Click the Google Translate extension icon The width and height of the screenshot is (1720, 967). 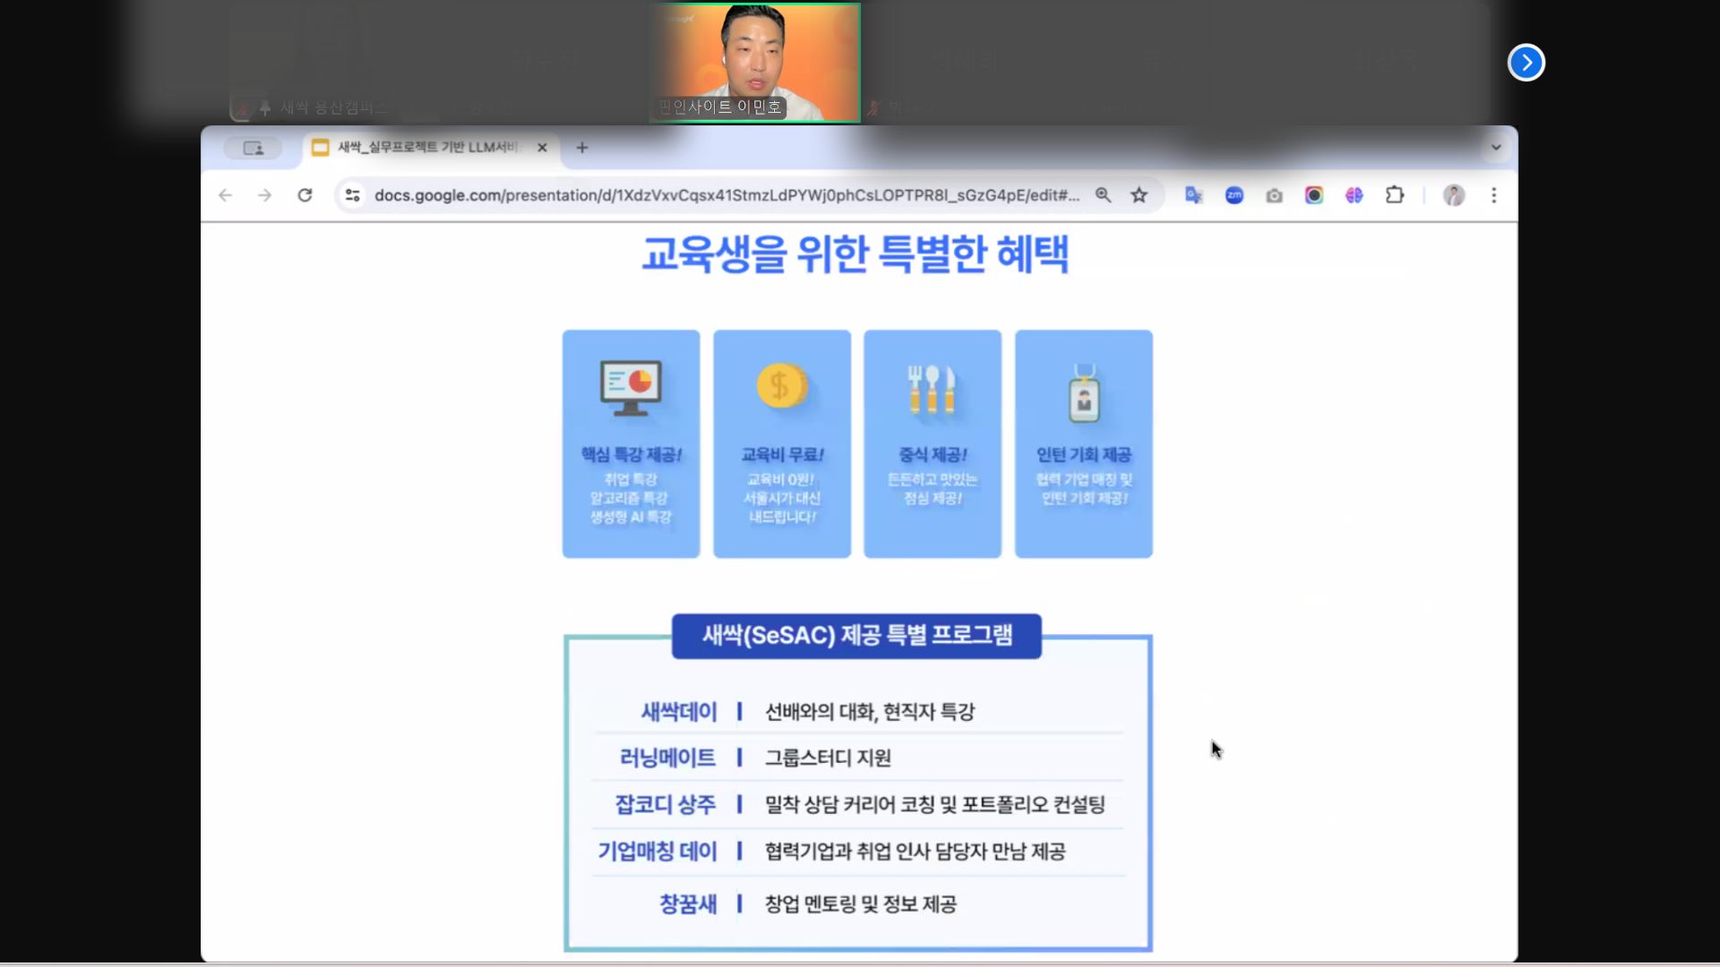point(1193,195)
